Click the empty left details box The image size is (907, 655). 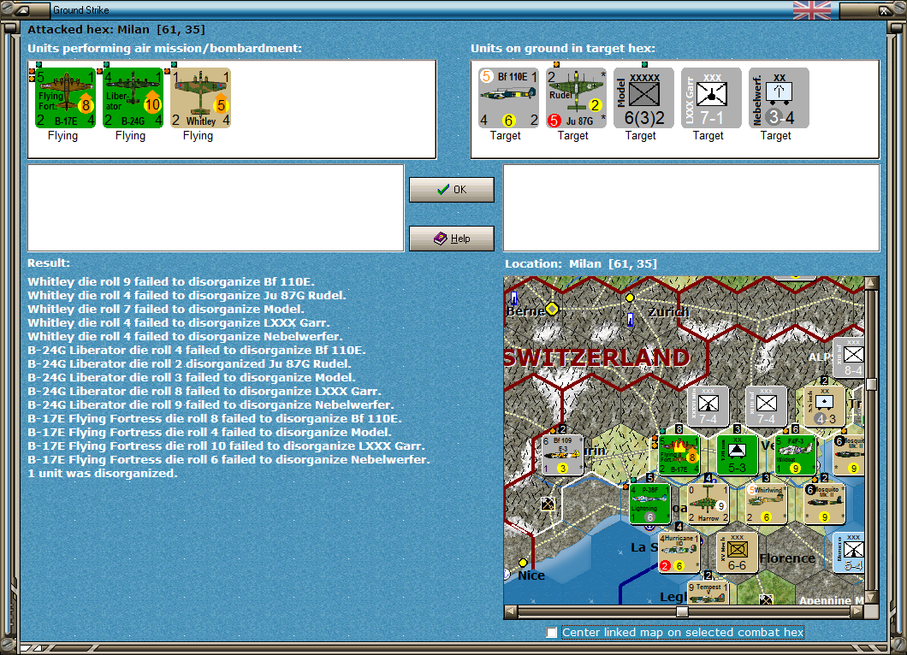[216, 208]
